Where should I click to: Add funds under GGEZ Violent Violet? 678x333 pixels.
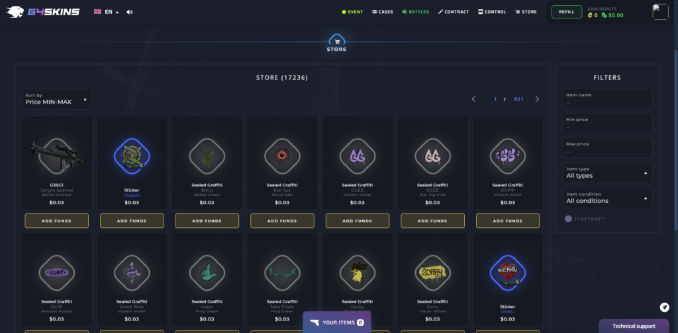(358, 221)
